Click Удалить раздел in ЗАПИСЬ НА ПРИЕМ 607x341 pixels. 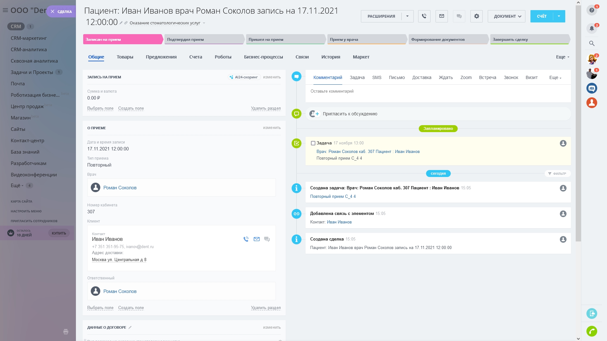point(266,108)
